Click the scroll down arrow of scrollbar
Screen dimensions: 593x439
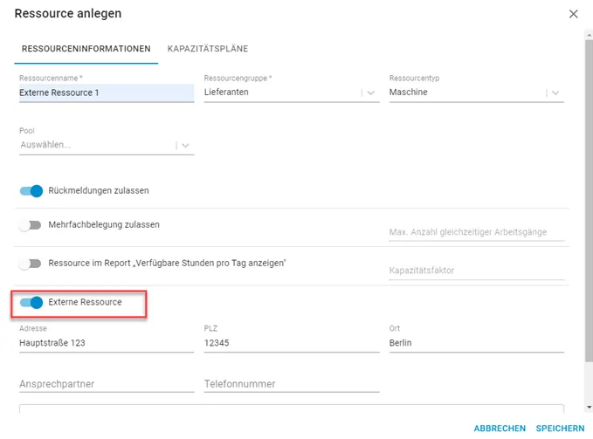pyautogui.click(x=589, y=408)
